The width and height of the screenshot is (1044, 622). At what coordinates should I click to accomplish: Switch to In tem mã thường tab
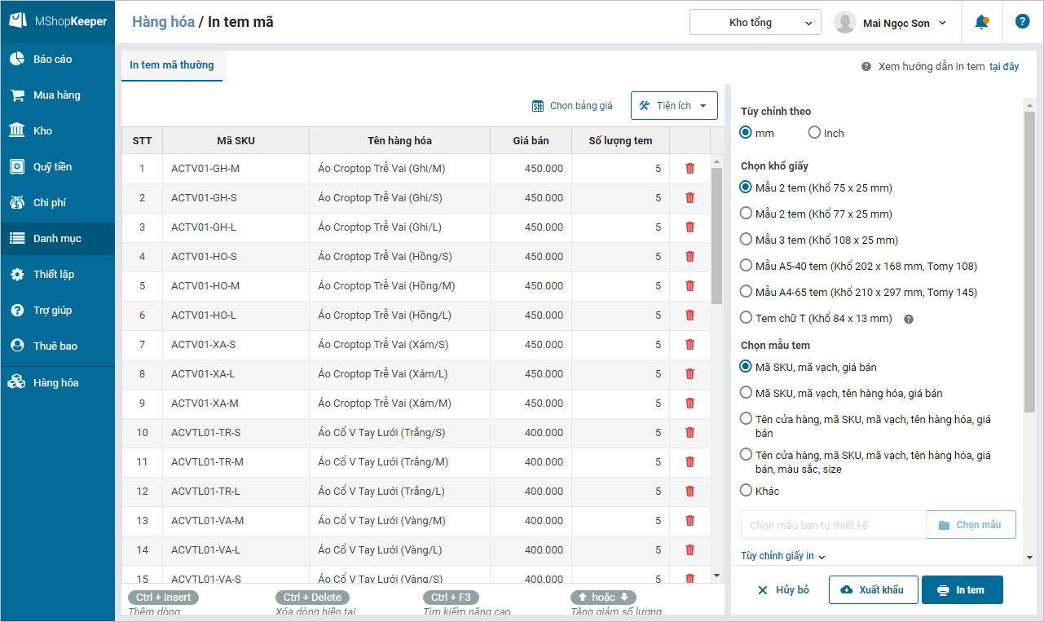click(172, 65)
